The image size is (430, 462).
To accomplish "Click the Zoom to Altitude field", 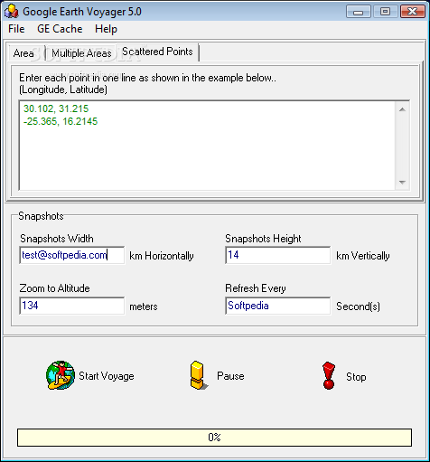I will (72, 306).
